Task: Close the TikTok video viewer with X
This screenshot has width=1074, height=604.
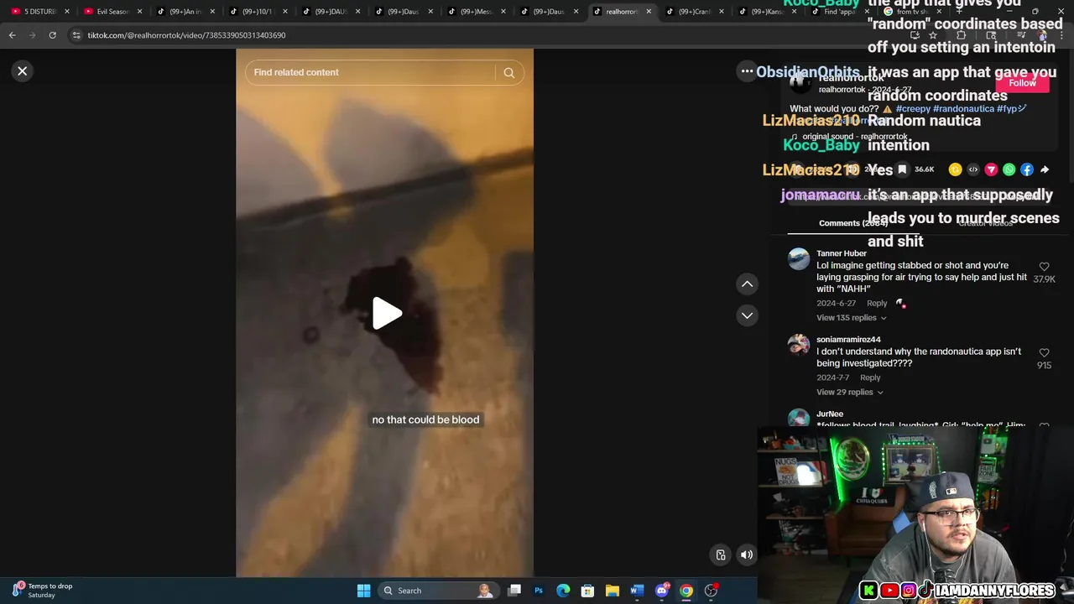Action: pos(23,71)
